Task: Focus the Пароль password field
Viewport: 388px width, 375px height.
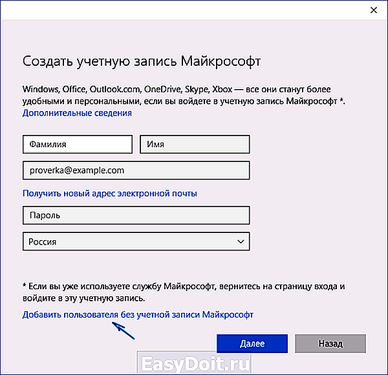Action: point(136,216)
